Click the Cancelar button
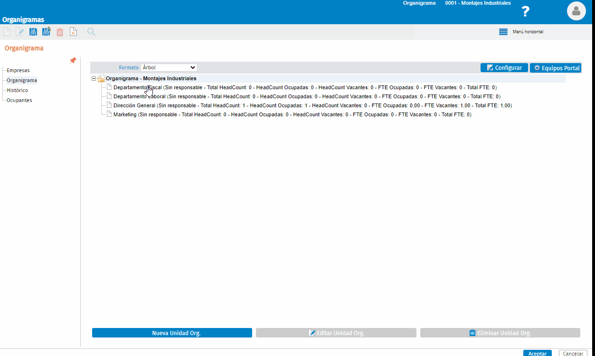The height and width of the screenshot is (356, 595). point(573,353)
